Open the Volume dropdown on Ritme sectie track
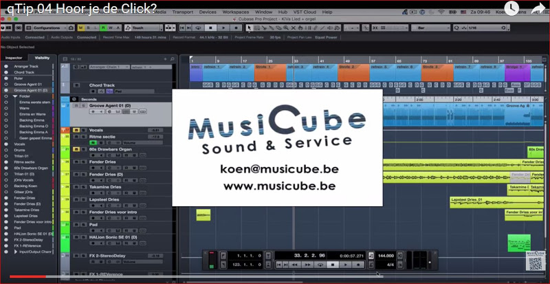 (x=142, y=143)
